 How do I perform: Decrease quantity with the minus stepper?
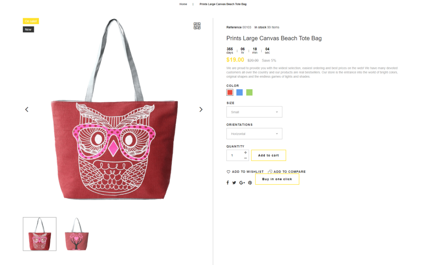tap(245, 158)
